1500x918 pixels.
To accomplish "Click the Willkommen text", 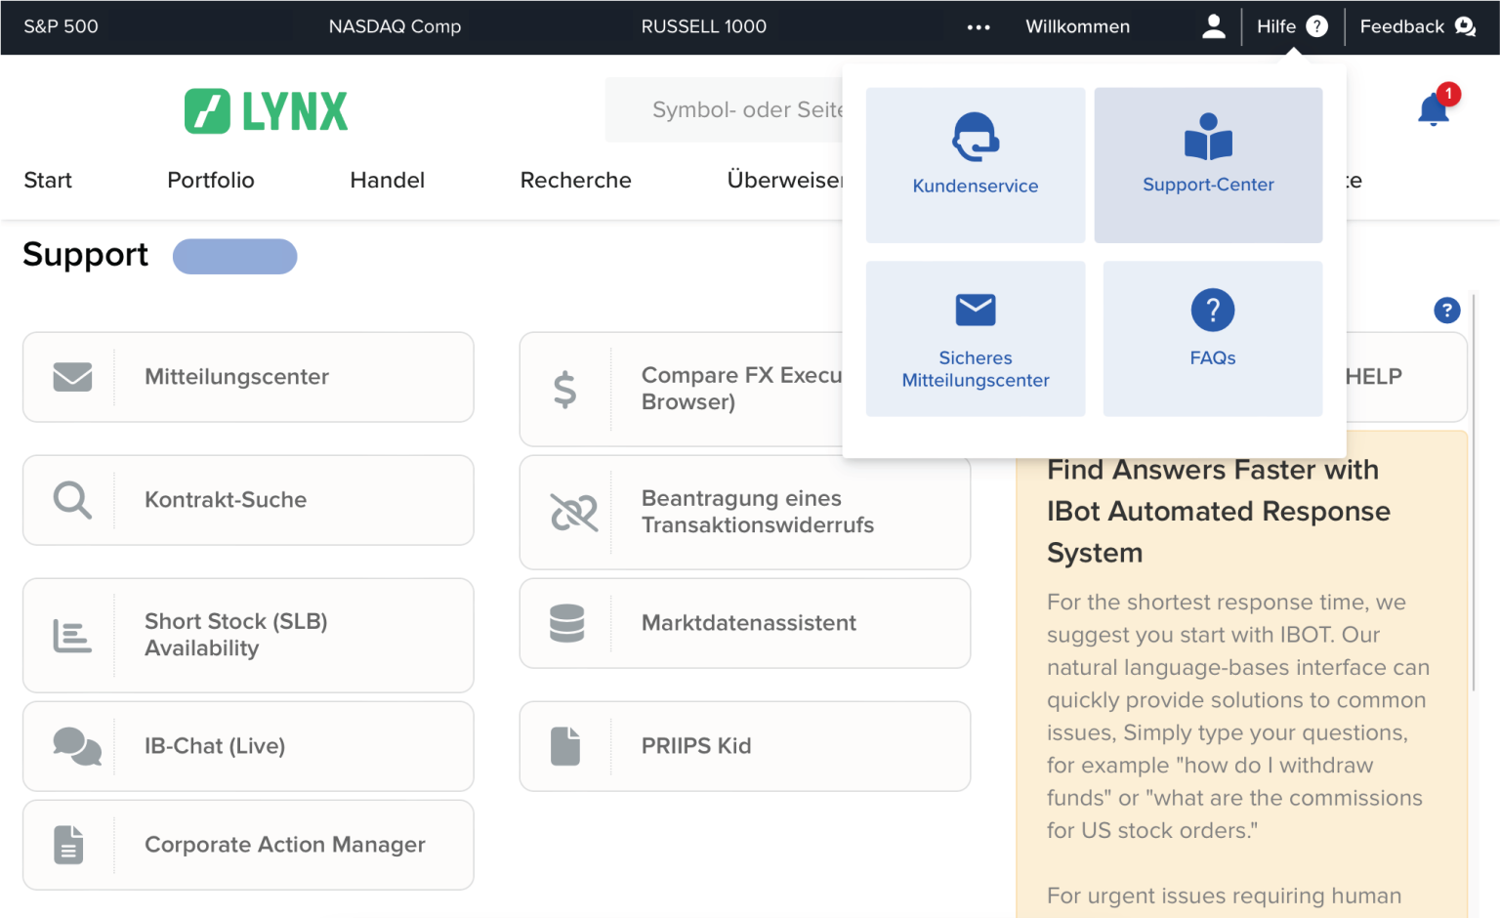I will [1078, 26].
